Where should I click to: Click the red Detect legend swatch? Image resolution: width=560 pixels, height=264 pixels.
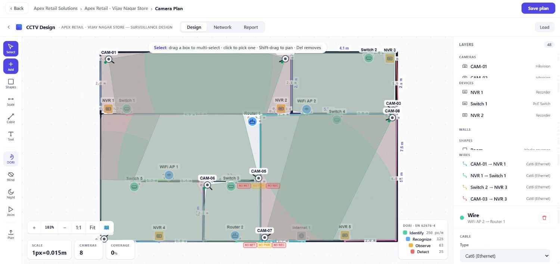point(412,252)
